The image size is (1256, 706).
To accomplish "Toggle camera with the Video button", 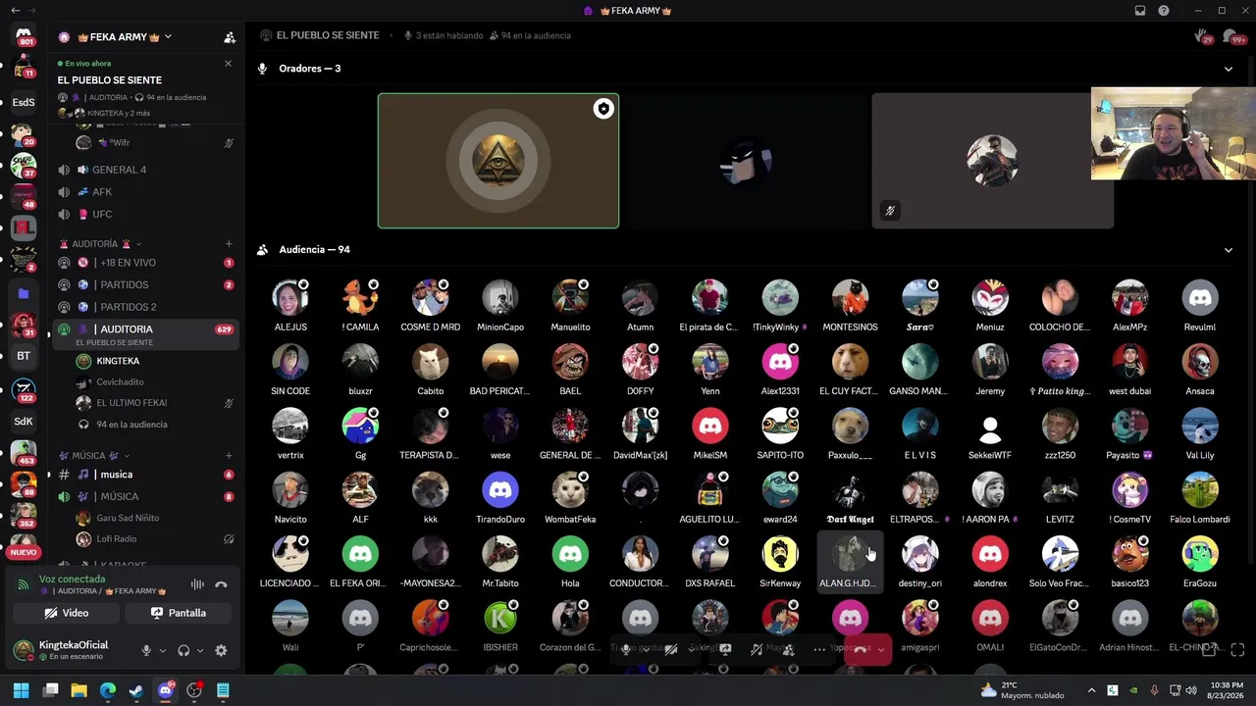I will click(x=67, y=613).
